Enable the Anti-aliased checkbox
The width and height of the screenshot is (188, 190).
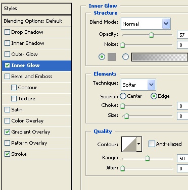[x=152, y=144]
